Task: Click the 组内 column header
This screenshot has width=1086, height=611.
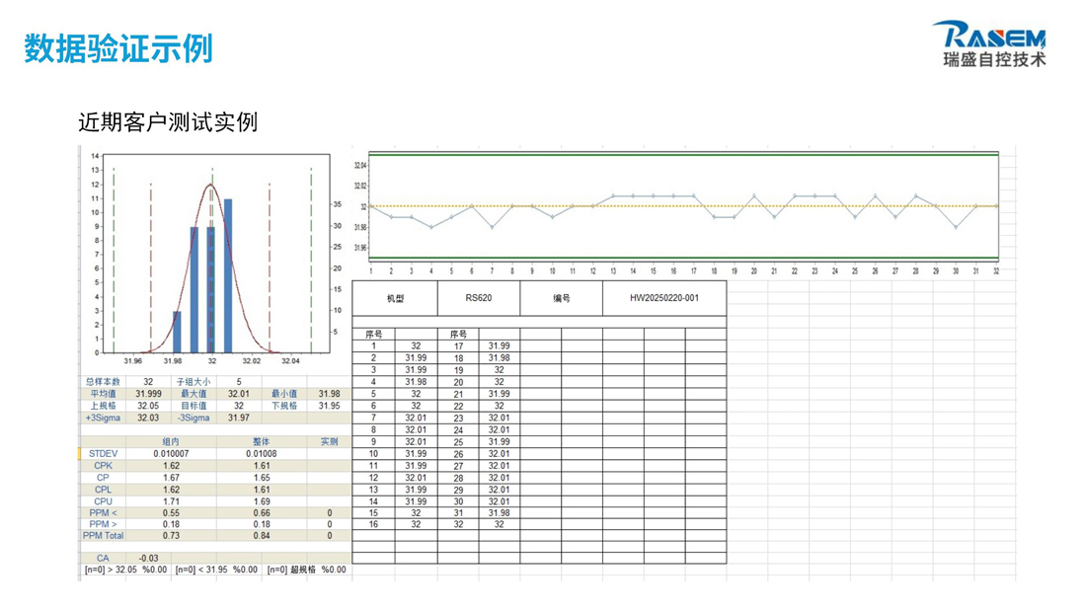Action: [x=171, y=442]
